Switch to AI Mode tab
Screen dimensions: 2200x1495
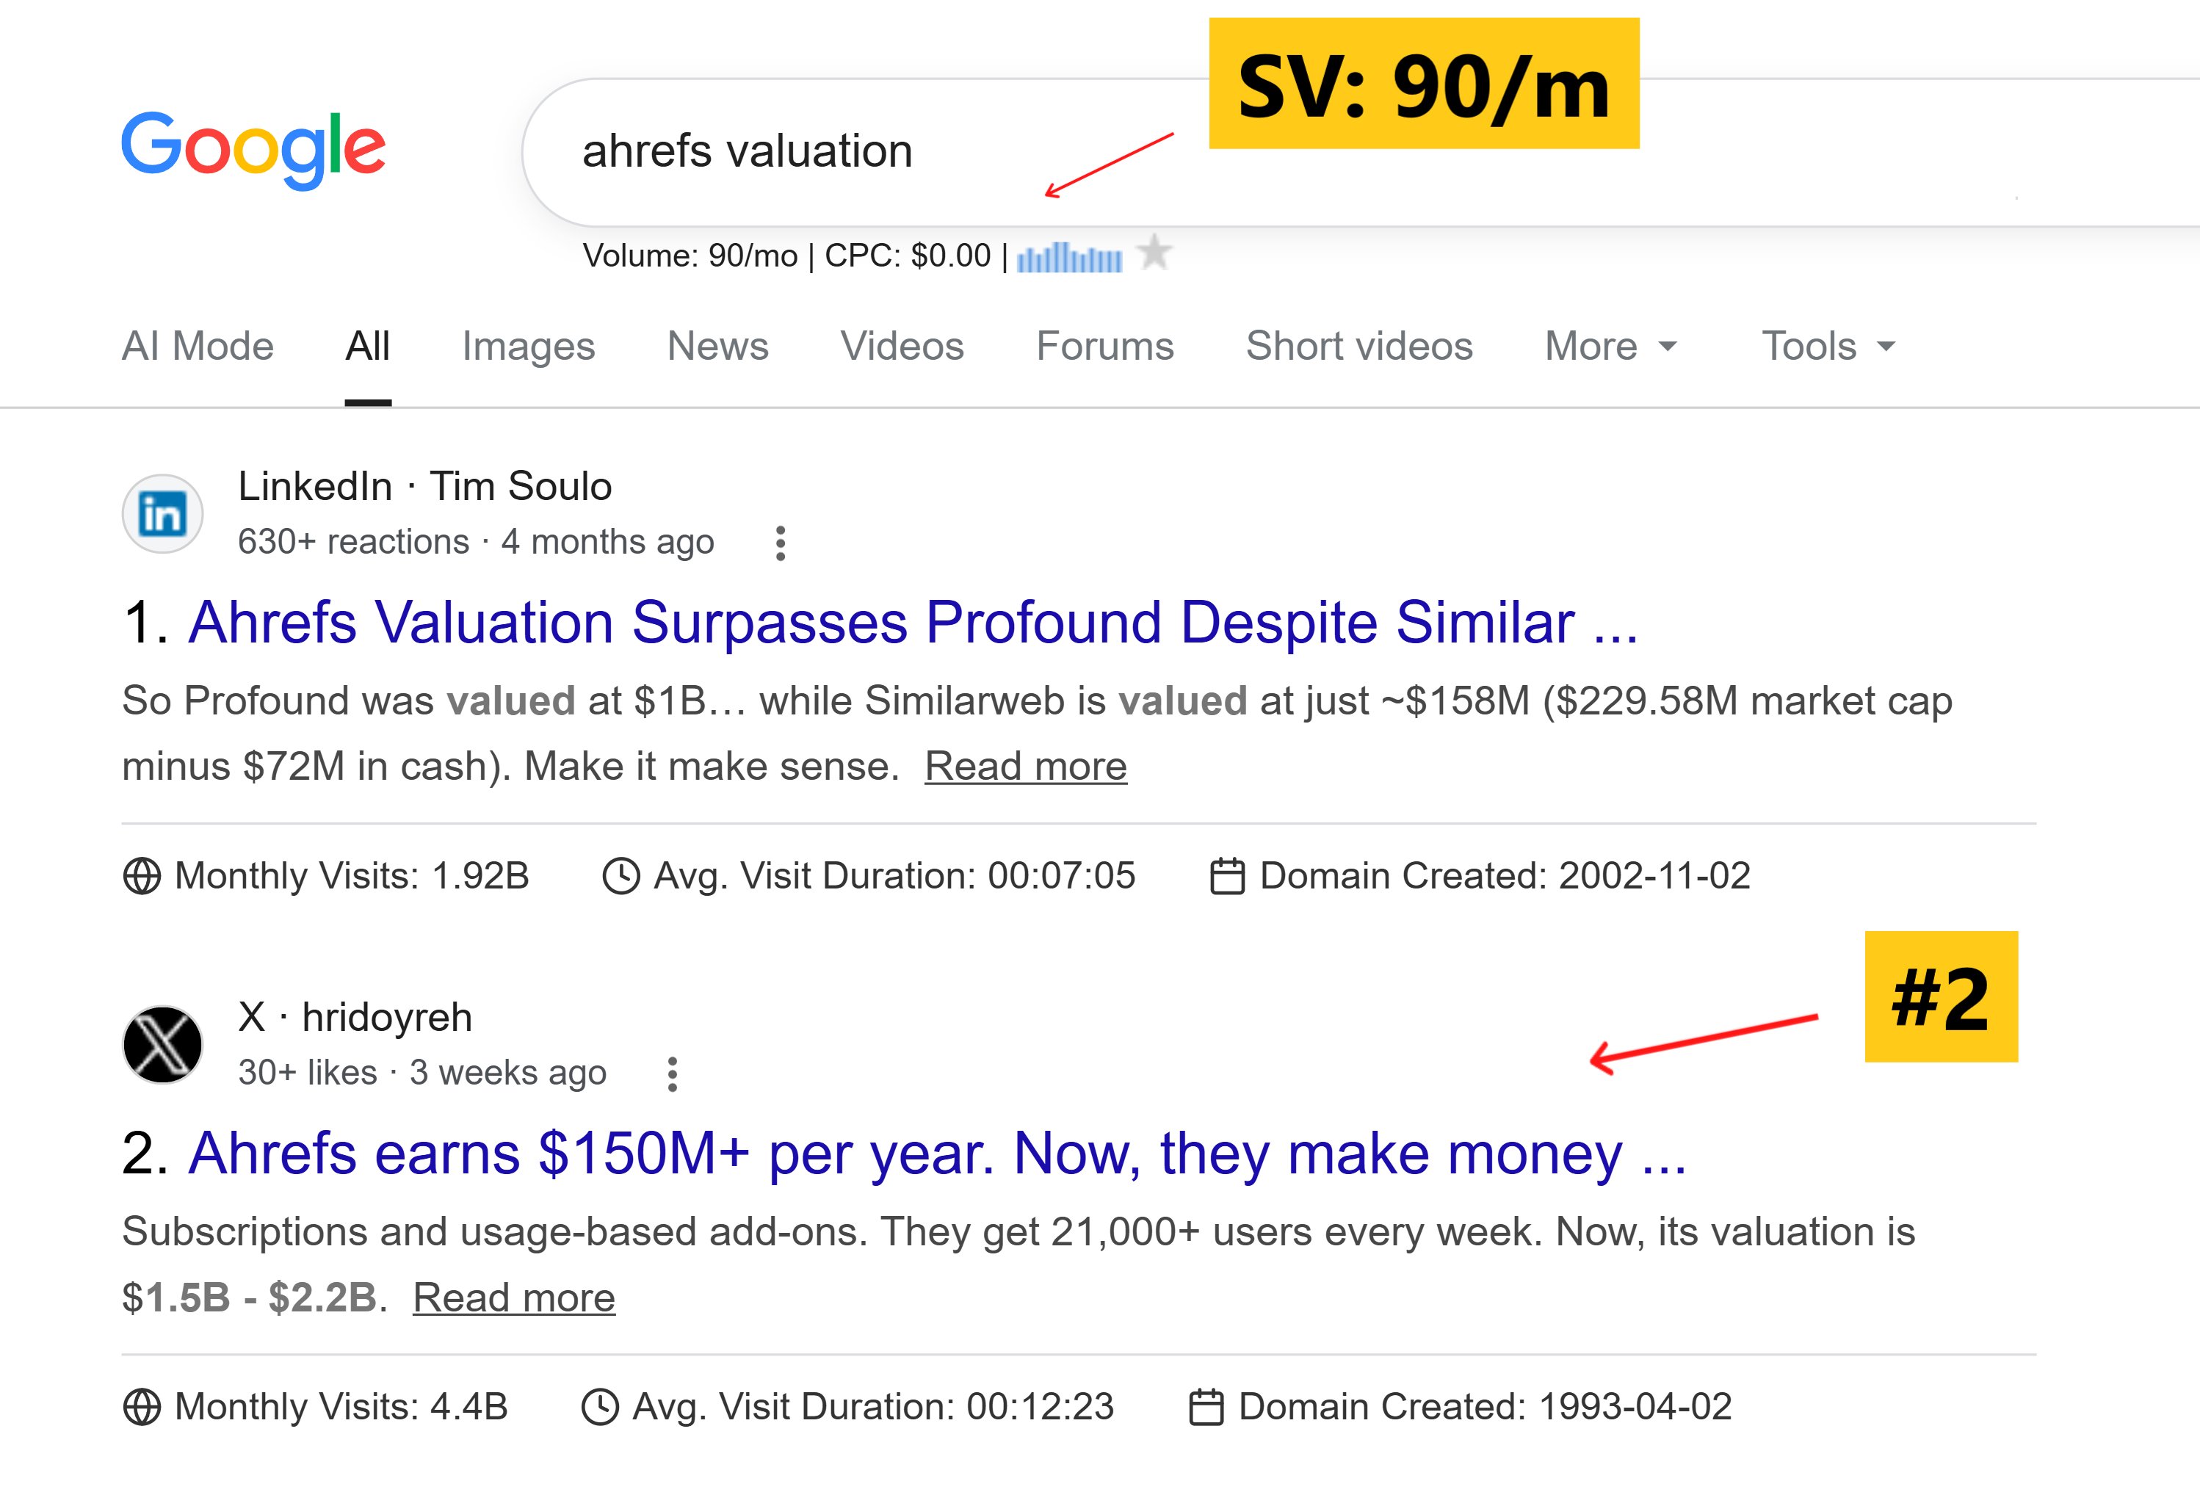click(198, 346)
